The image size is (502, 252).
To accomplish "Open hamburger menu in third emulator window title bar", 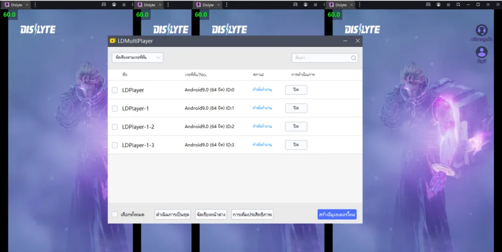I will 315,5.
